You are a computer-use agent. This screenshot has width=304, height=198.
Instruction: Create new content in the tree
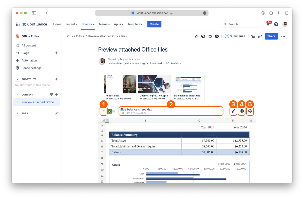pyautogui.click(x=57, y=94)
